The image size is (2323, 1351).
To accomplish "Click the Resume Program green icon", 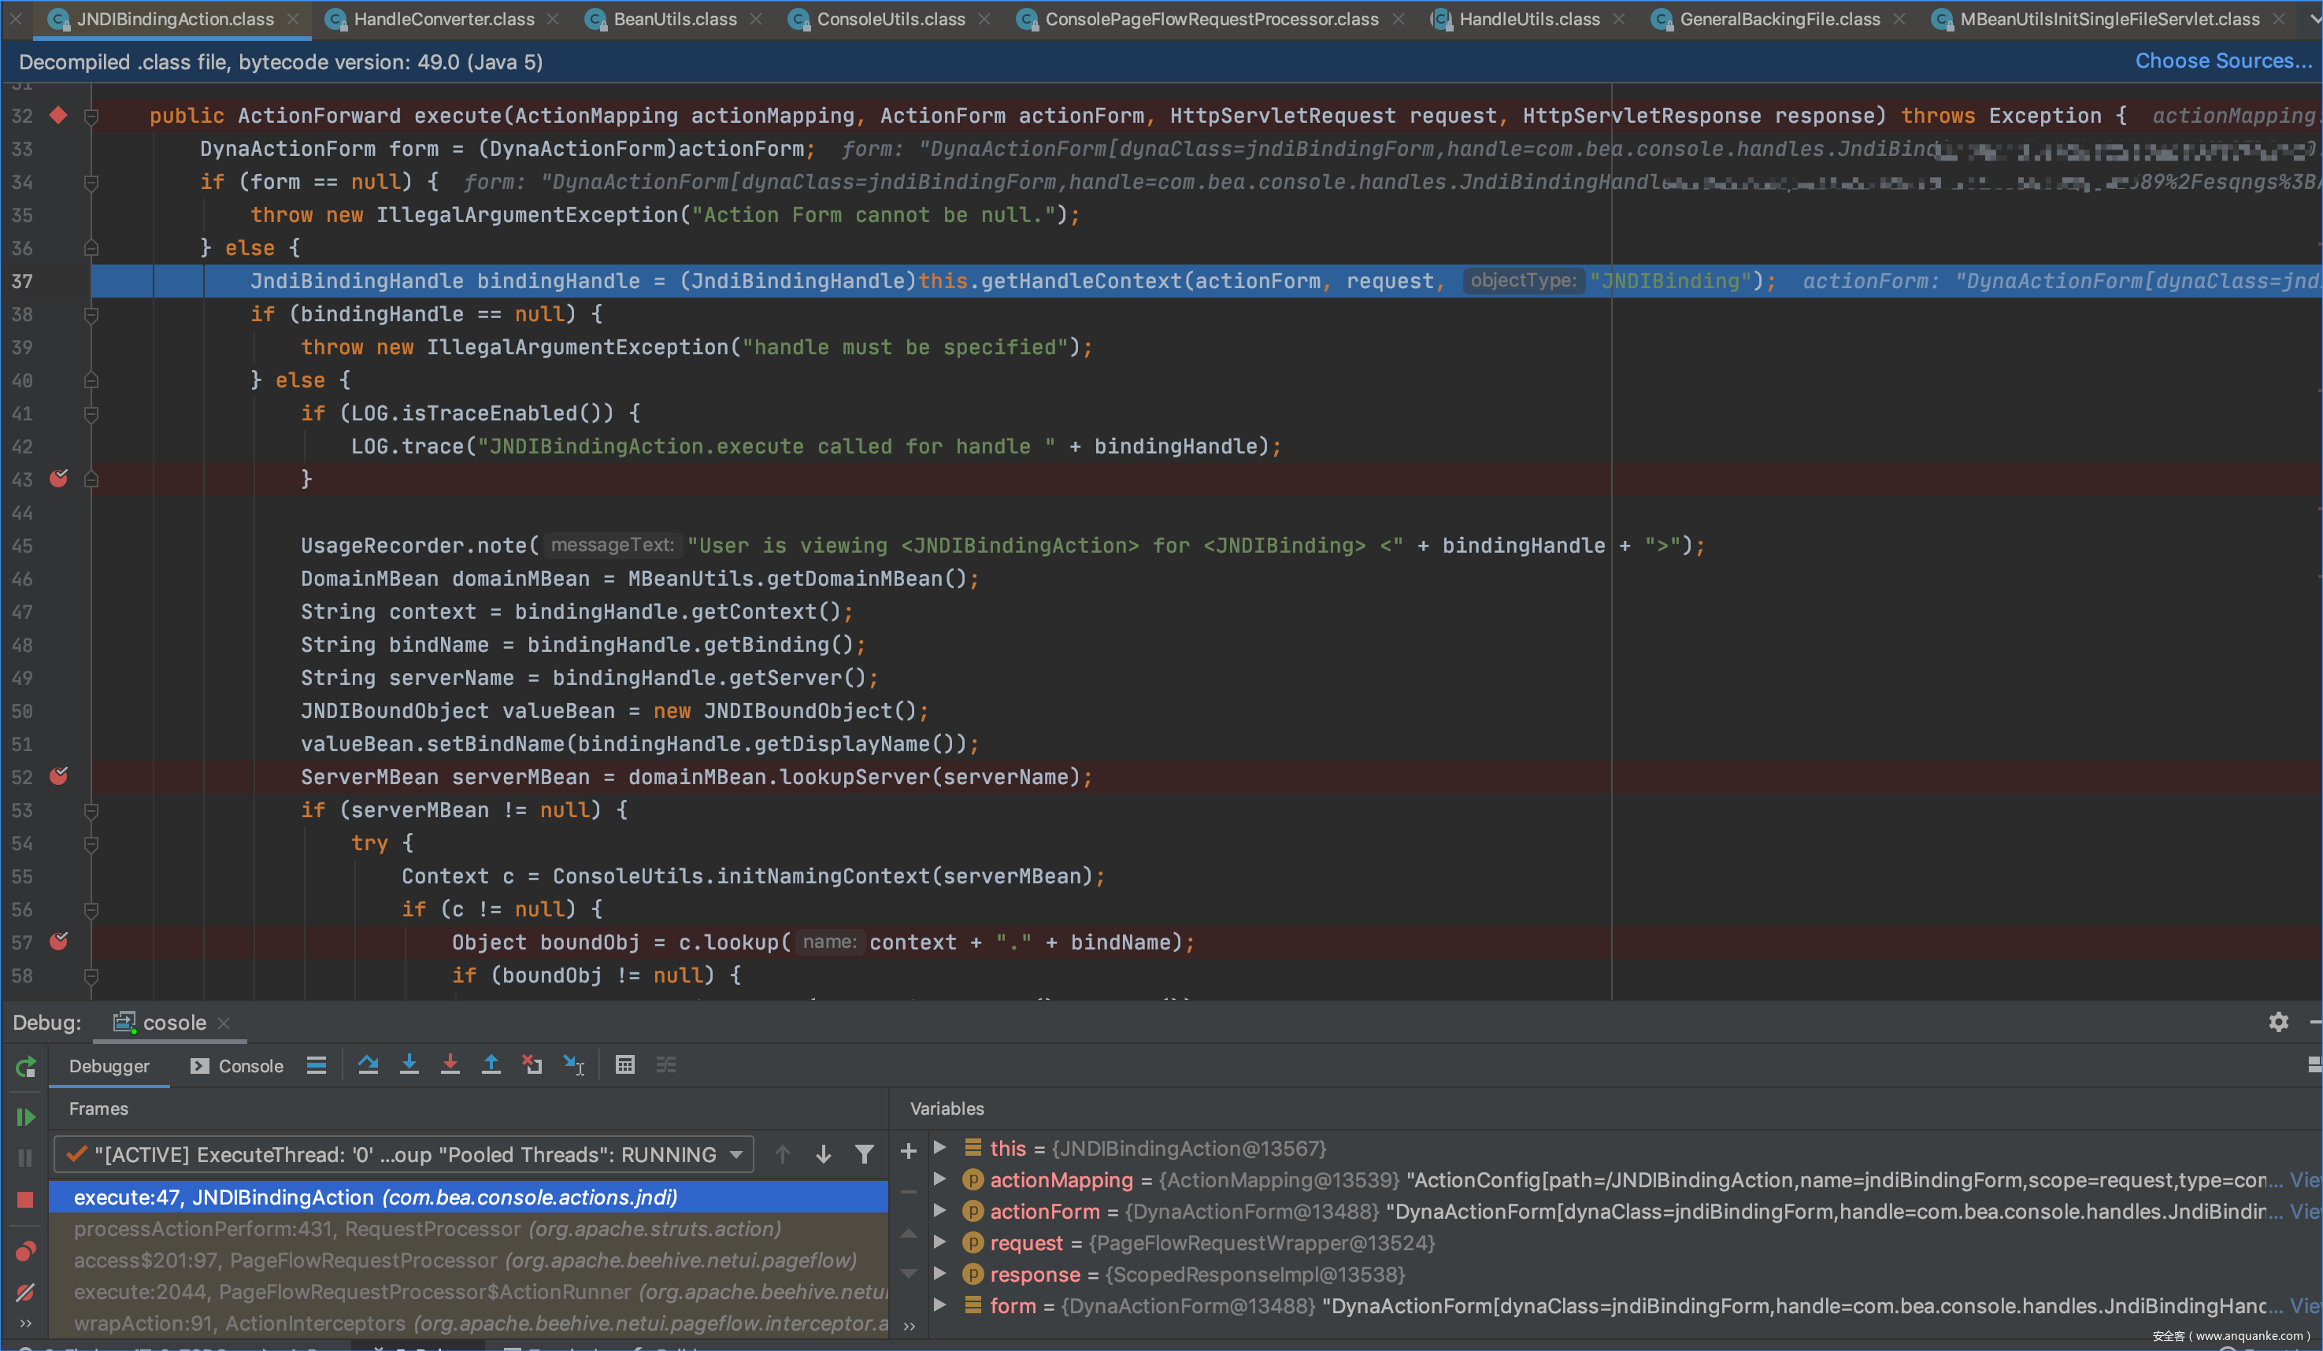I will [25, 1117].
